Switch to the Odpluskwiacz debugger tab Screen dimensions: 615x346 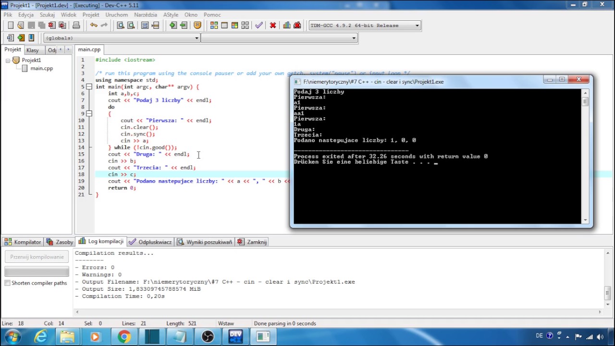pos(150,242)
